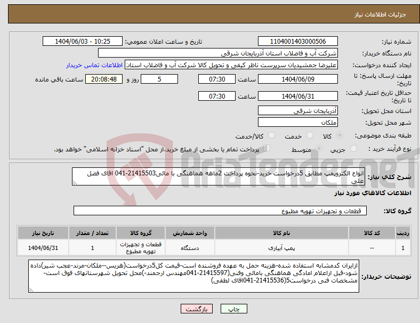420x323 pixels.
Task: Click the delivery province آذربایجان شرقی field
Action: click(x=297, y=110)
